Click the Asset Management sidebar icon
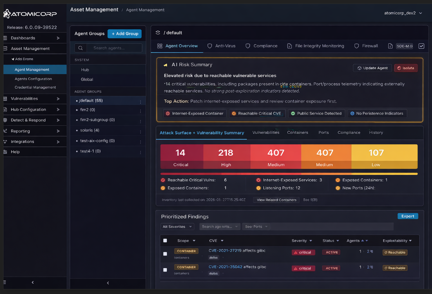The height and width of the screenshot is (294, 432). pyautogui.click(x=5, y=48)
